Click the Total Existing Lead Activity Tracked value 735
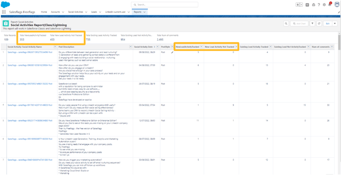Image resolution: width=341 pixels, height=176 pixels. click(x=88, y=40)
